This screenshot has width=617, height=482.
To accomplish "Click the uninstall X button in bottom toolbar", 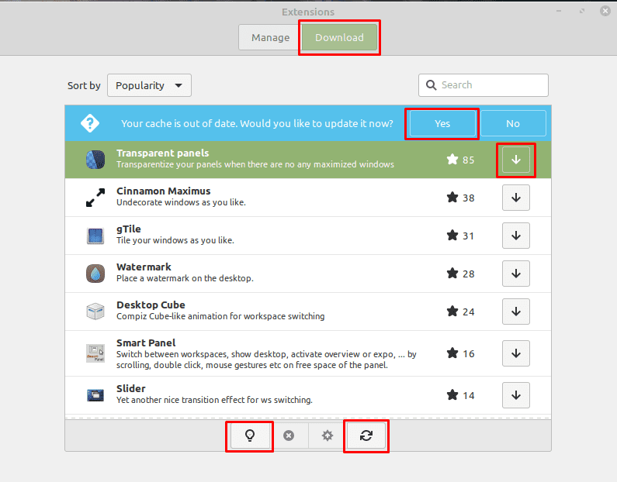I will pos(289,436).
